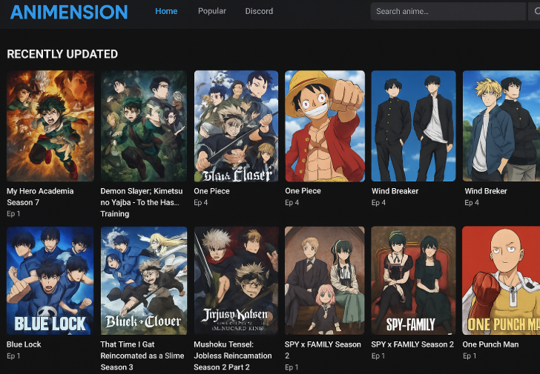This screenshot has height=374, width=540.
Task: Open the family-on-sofa SPY x FAMILY poster
Action: [x=325, y=280]
